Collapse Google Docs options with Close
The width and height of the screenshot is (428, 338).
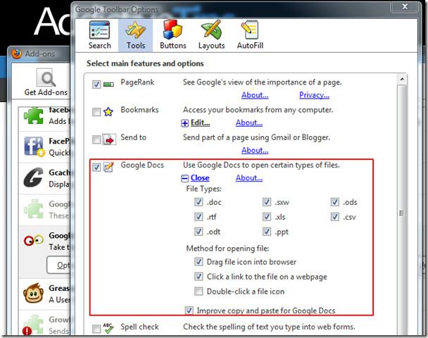pos(199,178)
